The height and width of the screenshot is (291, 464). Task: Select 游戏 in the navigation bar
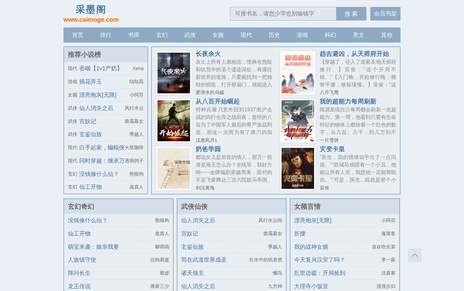tap(302, 35)
